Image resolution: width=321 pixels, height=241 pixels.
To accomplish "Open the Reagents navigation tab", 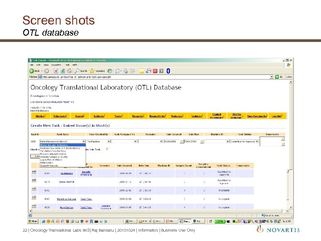I will [138, 116].
